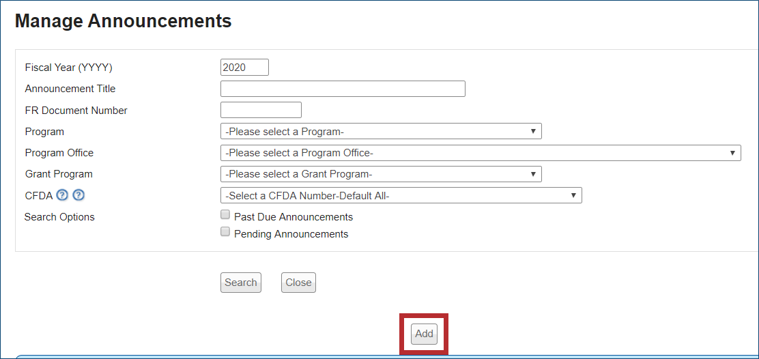Tick the Pending Announcements checkbox
This screenshot has width=759, height=359.
pos(225,232)
